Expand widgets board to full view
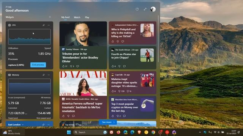 pyautogui.click(x=145, y=9)
